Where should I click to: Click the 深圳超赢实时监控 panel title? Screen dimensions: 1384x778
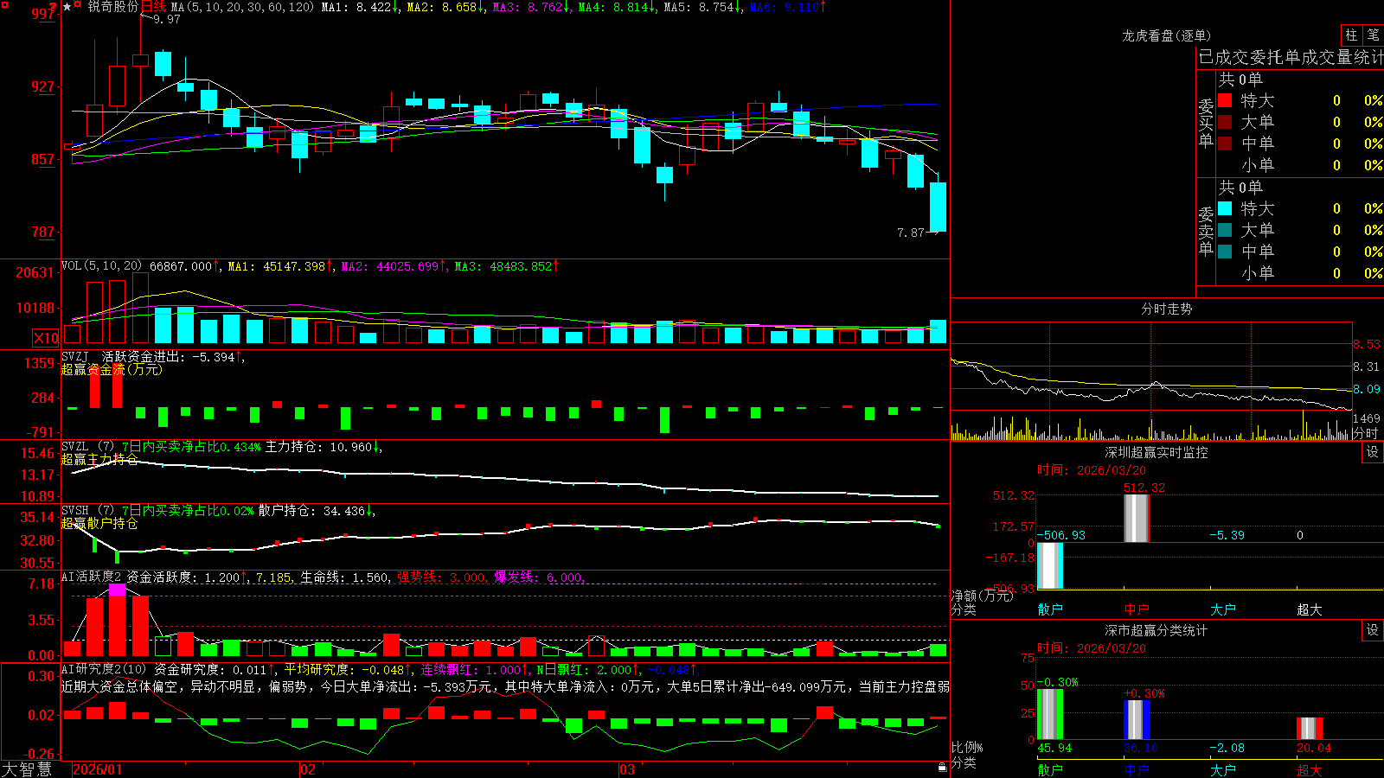(1156, 452)
